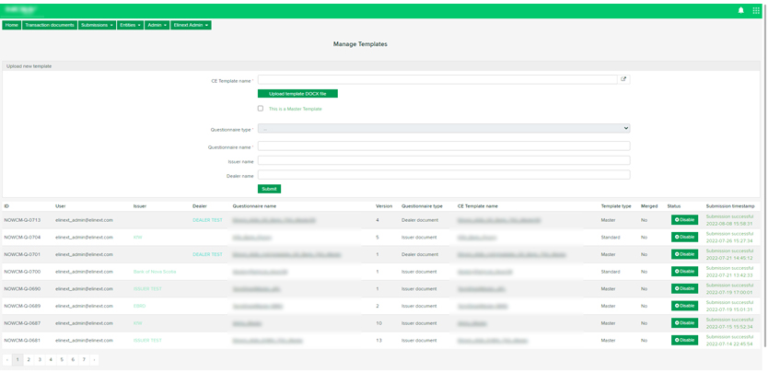768x373 pixels.
Task: Click Upload template DOCX file button
Action: click(297, 94)
